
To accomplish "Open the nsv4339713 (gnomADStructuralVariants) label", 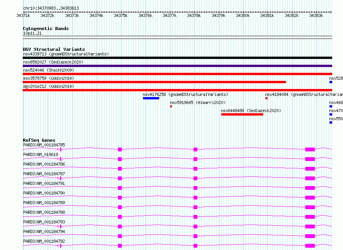I will 66,54.
